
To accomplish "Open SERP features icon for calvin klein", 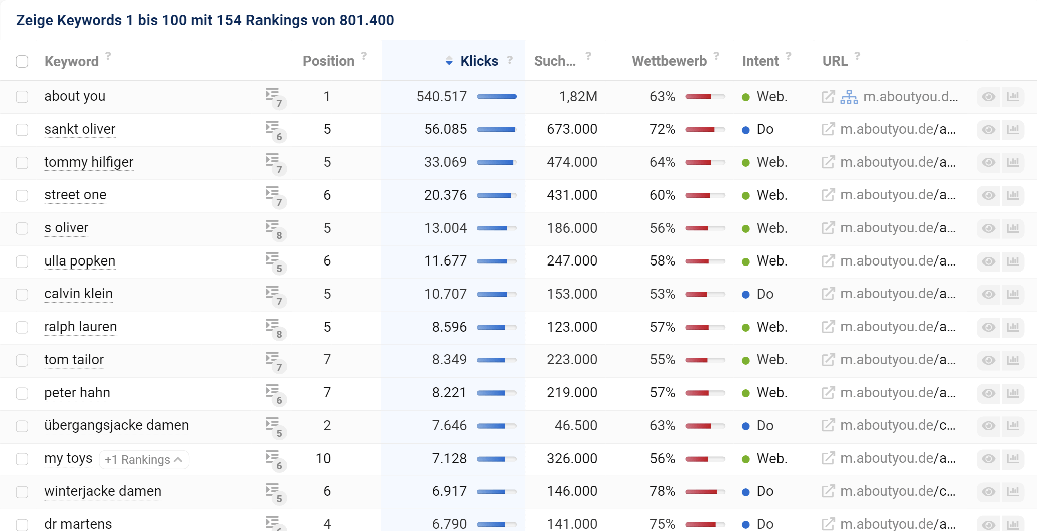I will tap(275, 295).
